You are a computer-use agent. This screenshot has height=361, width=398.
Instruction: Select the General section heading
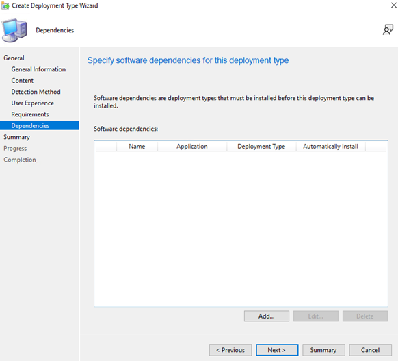pos(14,58)
